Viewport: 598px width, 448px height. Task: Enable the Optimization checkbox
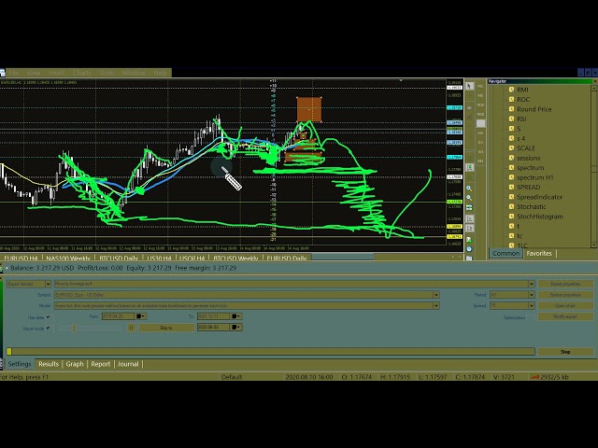(x=530, y=316)
